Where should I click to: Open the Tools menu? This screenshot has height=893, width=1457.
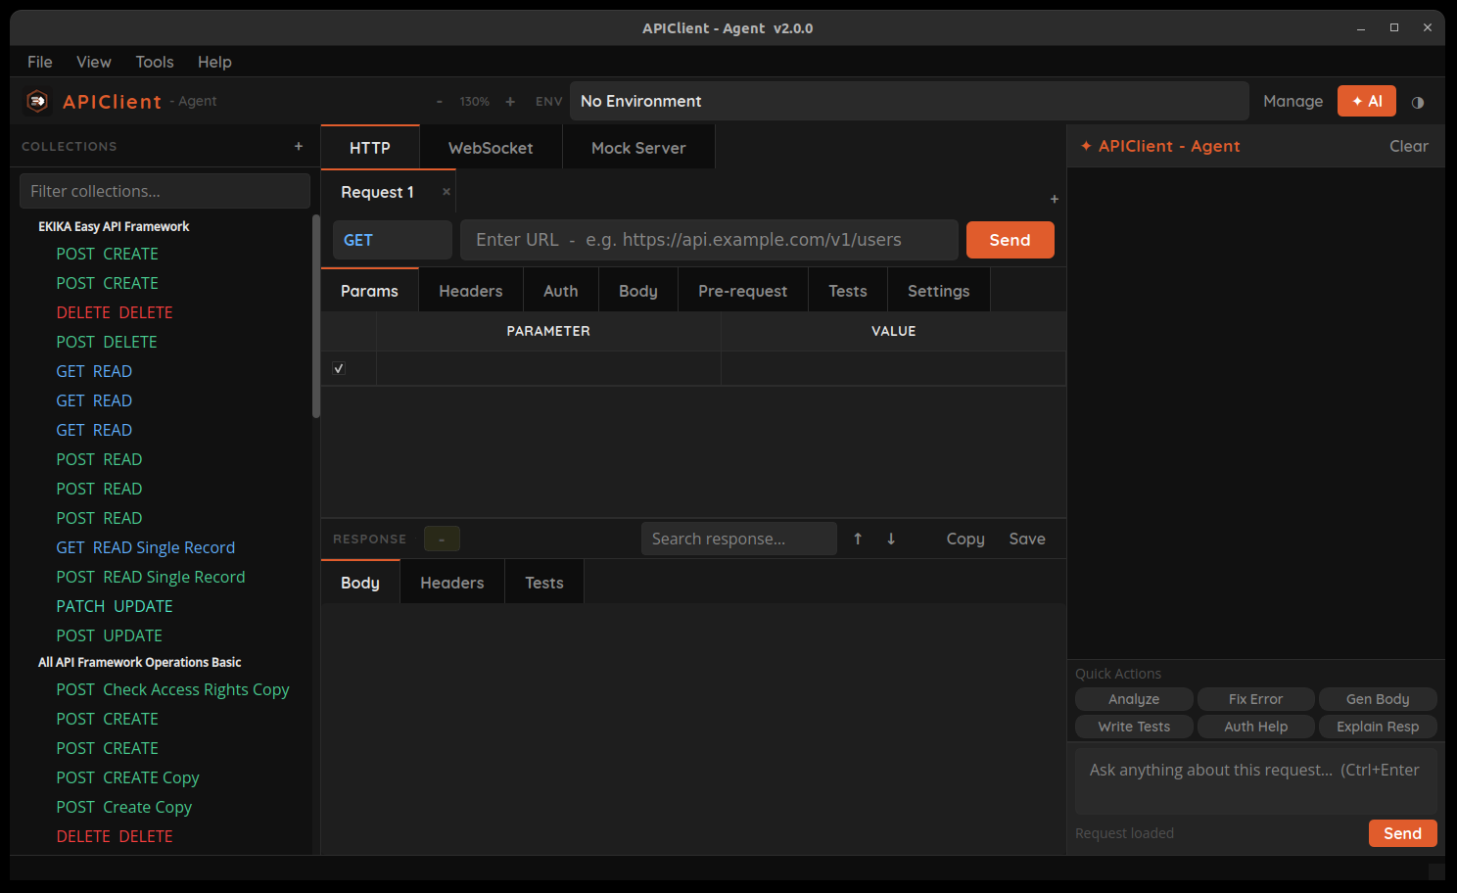155,62
